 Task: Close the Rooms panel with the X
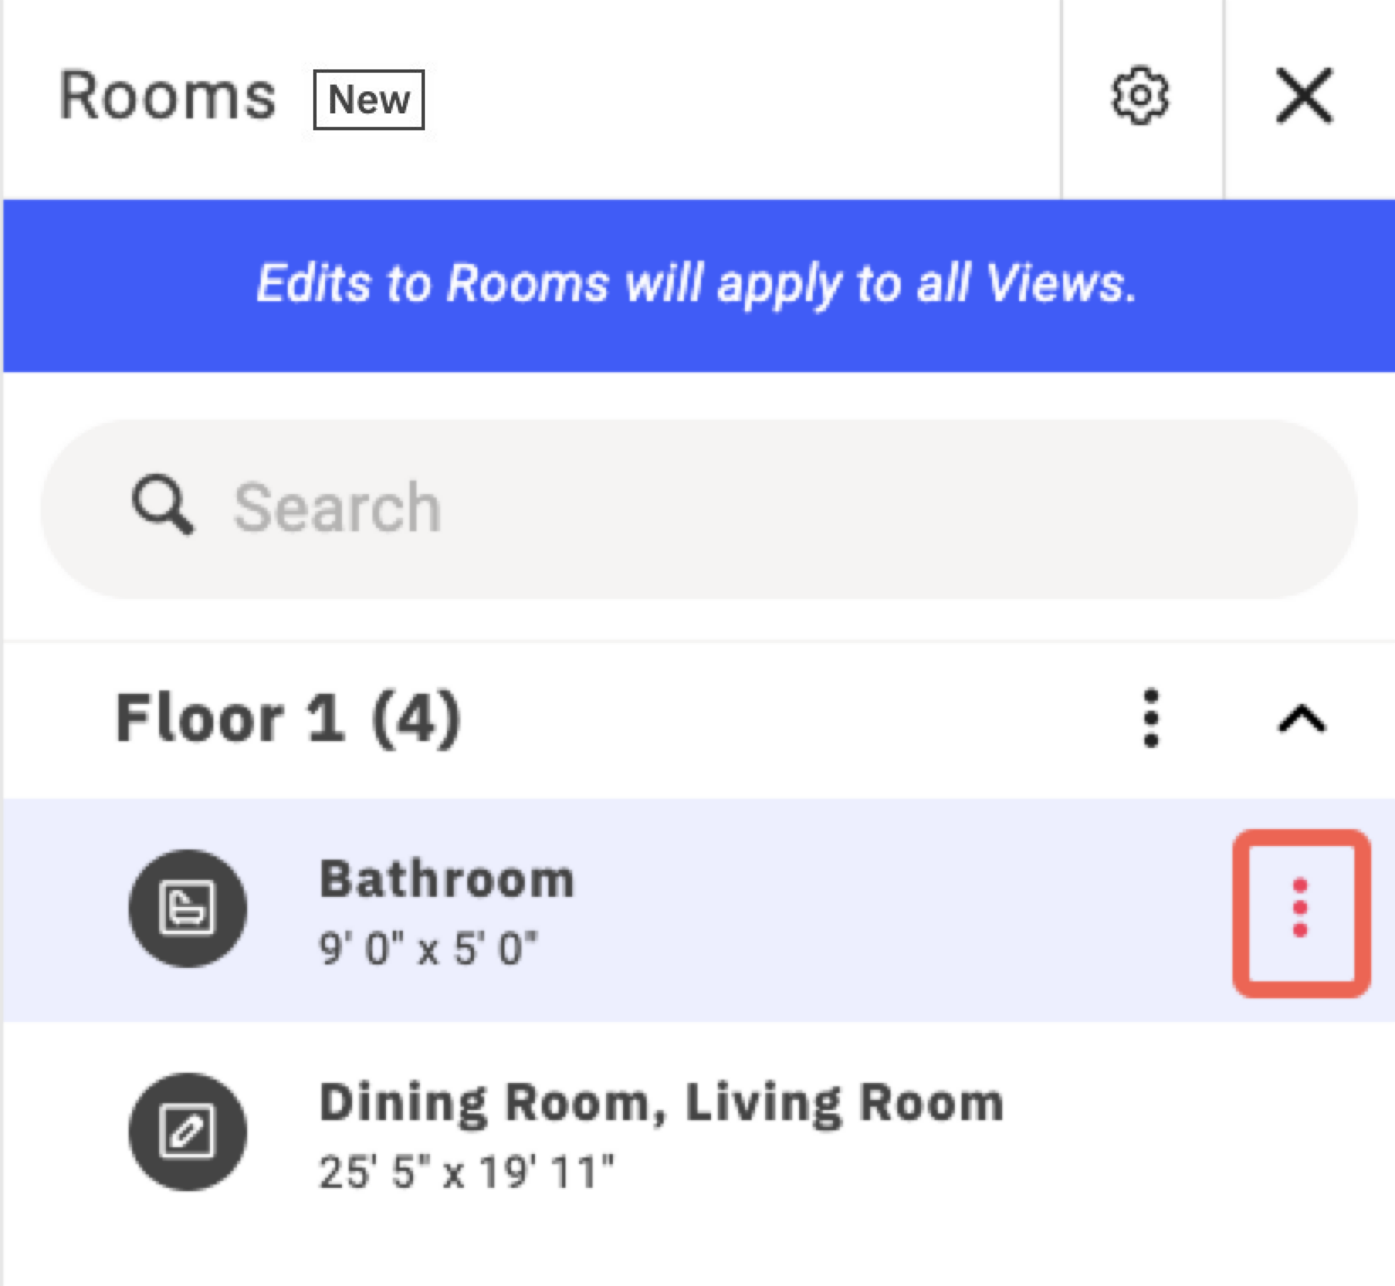click(1304, 96)
